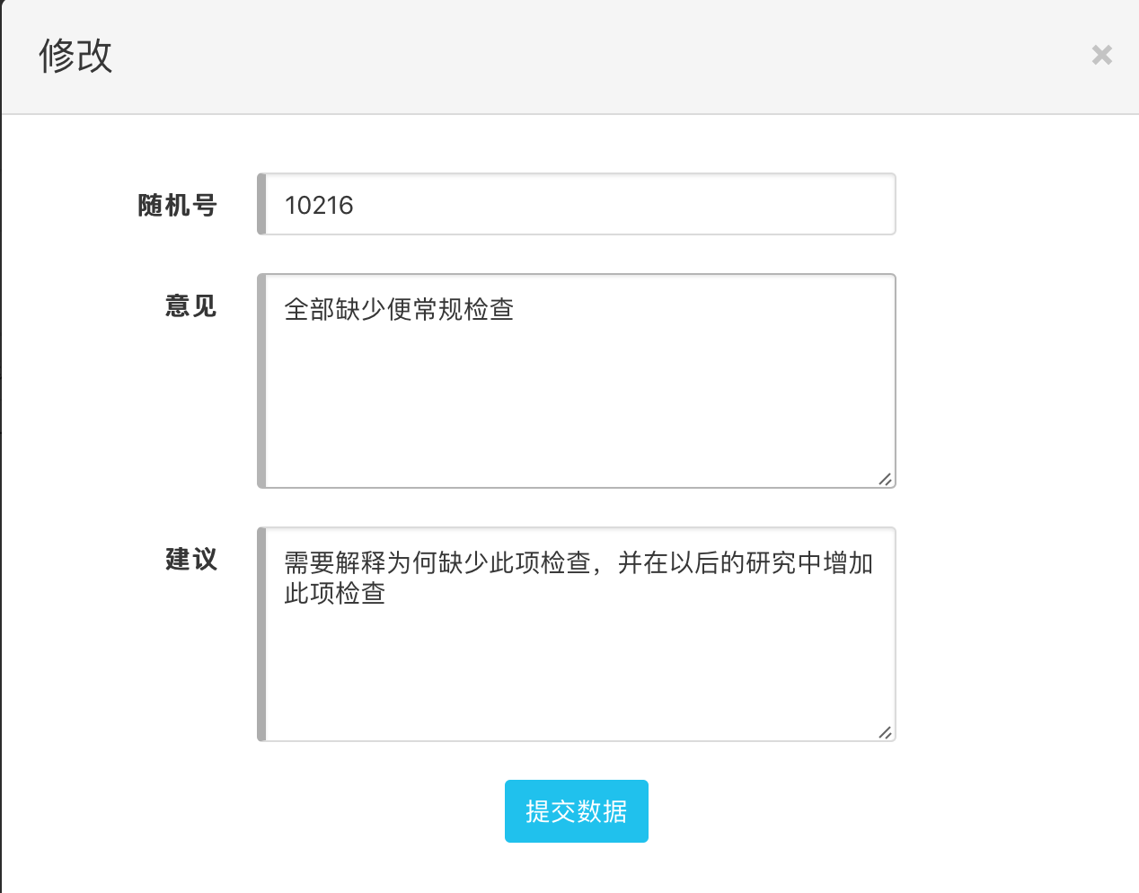Click the gray left bar of 随机号 field
The width and height of the screenshot is (1139, 893).
coord(261,205)
